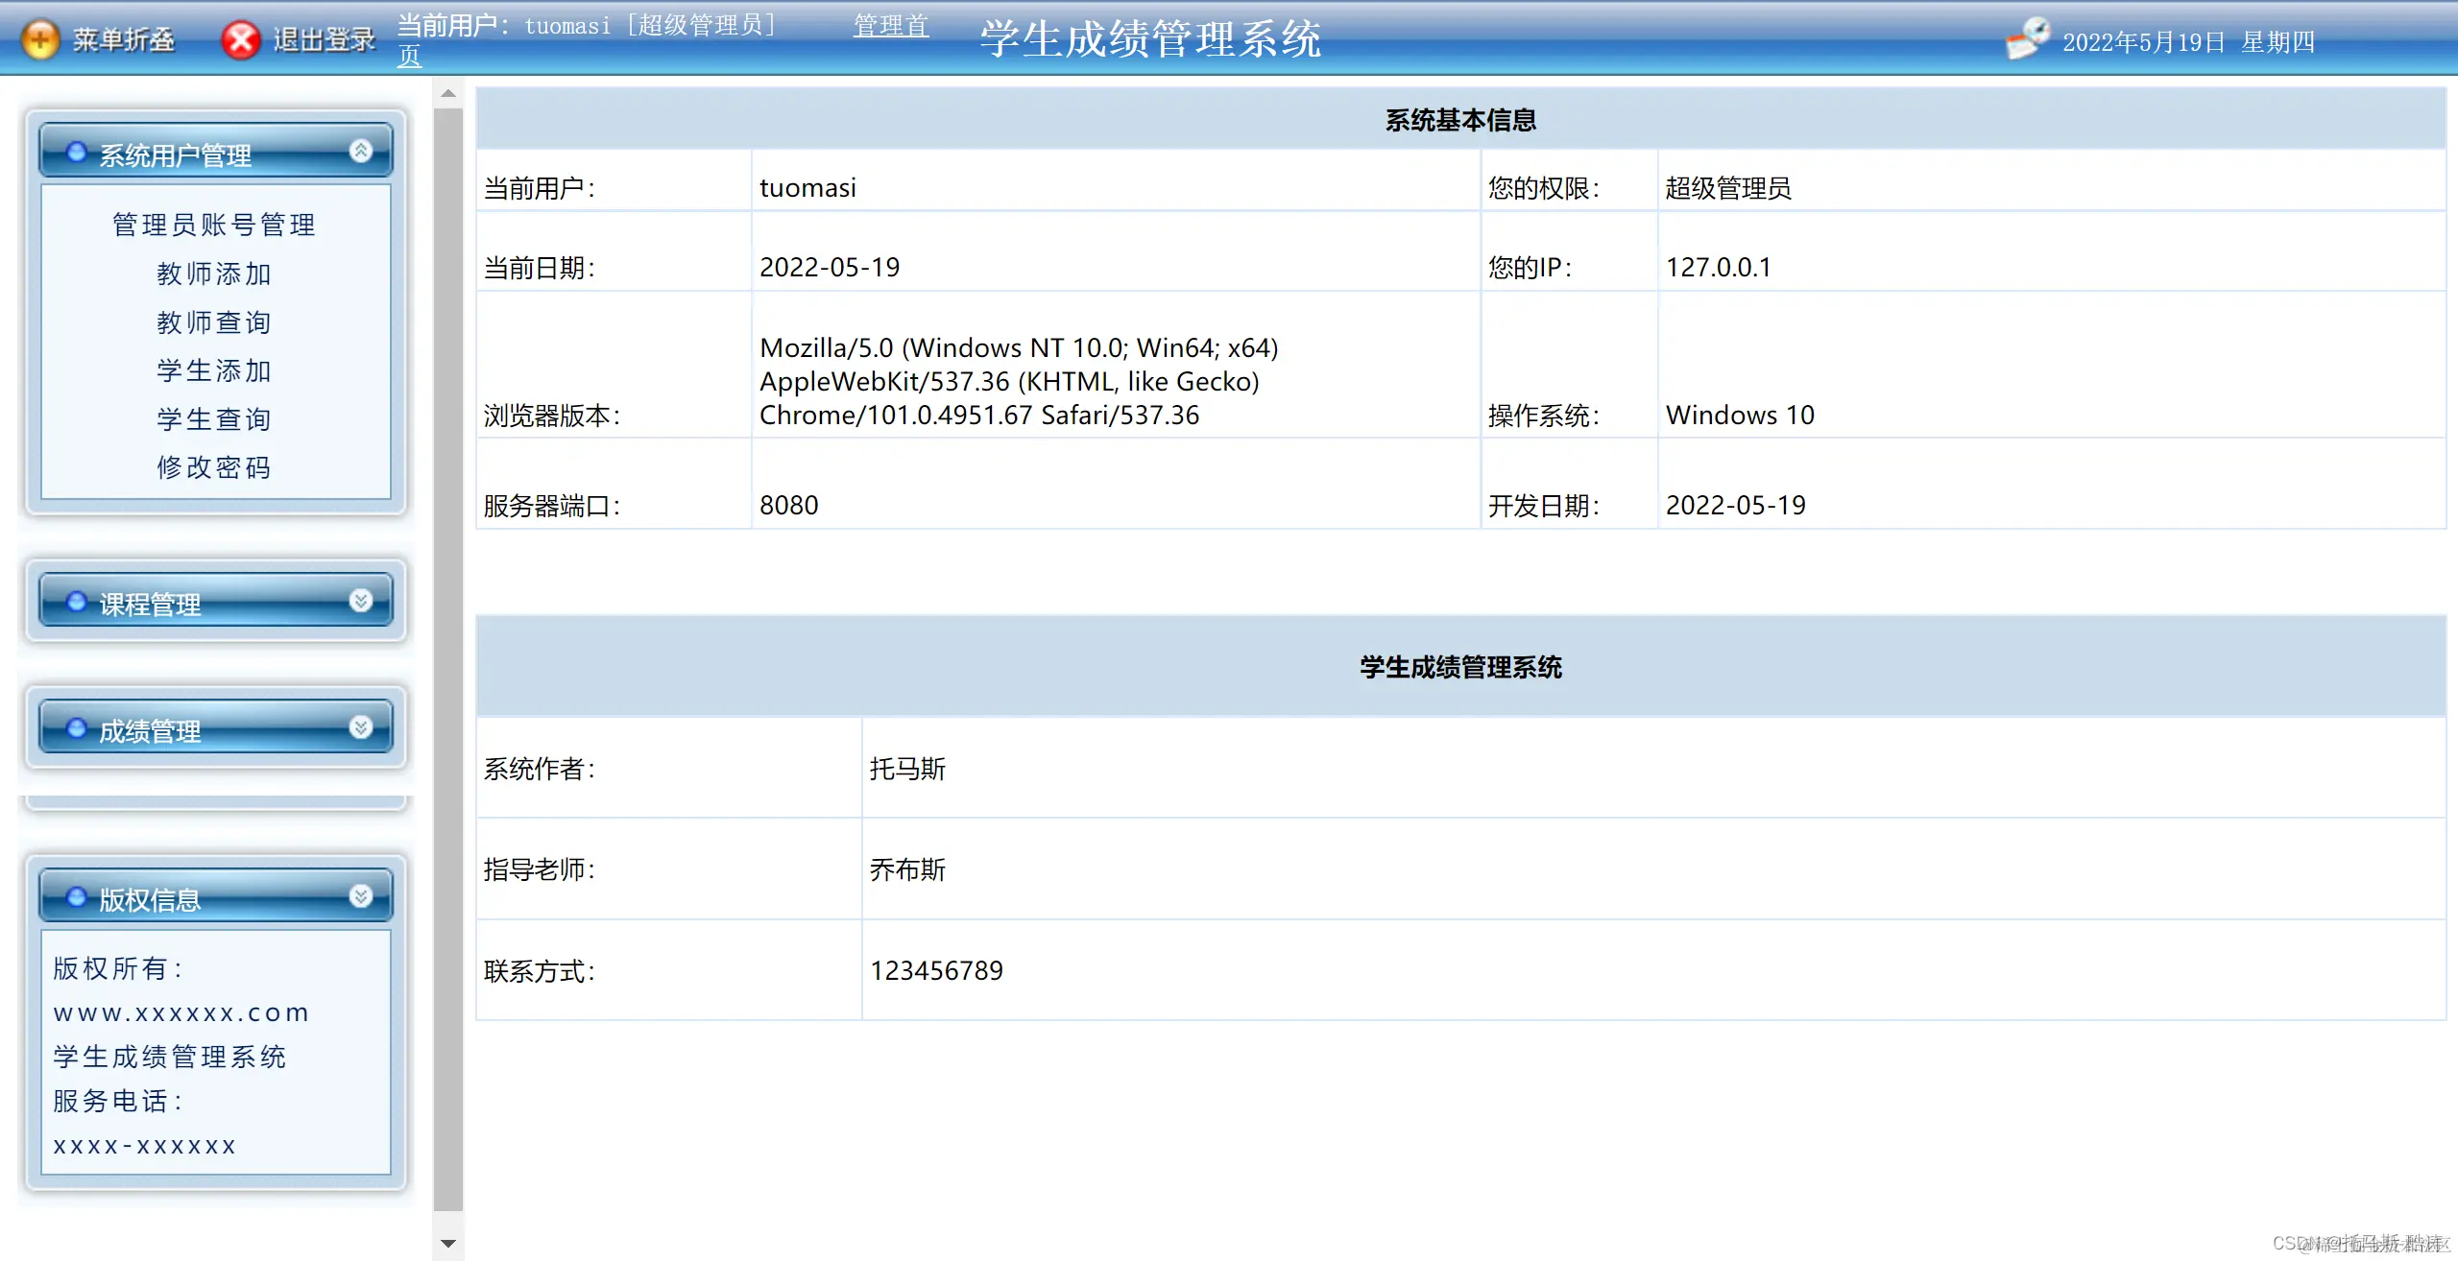Viewport: 2458px width, 1261px height.
Task: Click the orange plus menu-fold icon
Action: [40, 39]
